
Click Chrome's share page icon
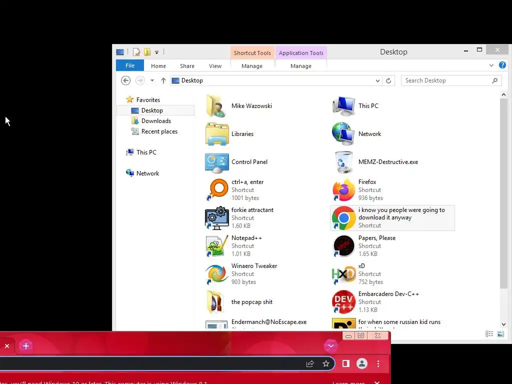coord(310,364)
